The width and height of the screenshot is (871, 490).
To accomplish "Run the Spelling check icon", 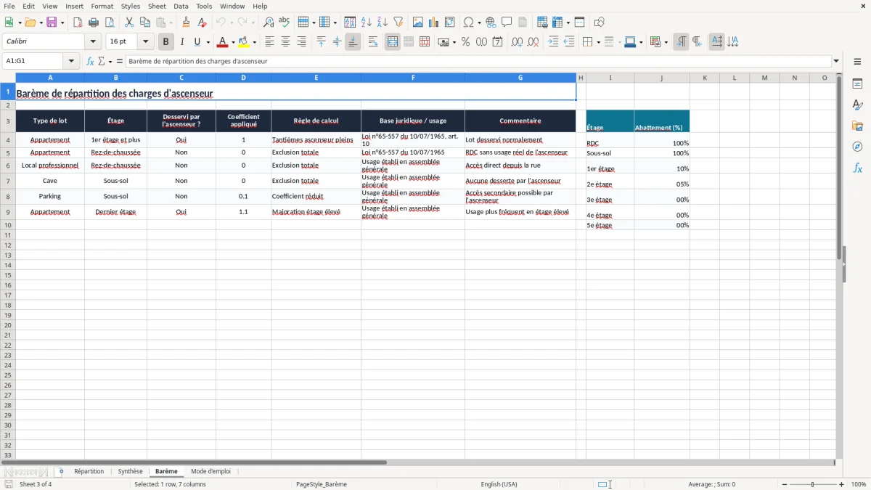I will (285, 23).
